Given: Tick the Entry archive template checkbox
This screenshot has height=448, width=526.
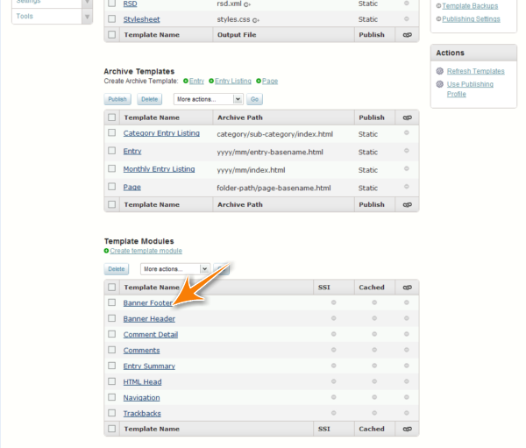Looking at the screenshot, I should [111, 150].
